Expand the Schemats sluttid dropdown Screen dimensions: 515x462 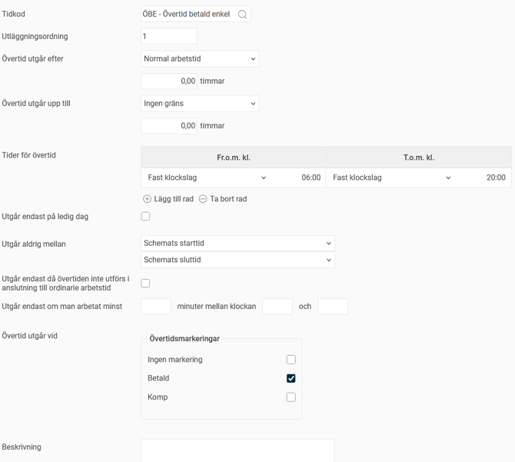click(x=238, y=261)
